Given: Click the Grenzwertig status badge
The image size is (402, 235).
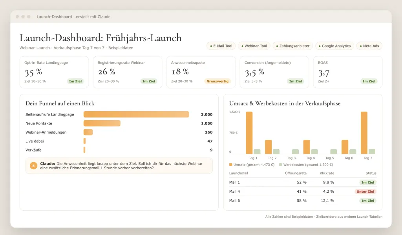Looking at the screenshot, I should tap(217, 81).
